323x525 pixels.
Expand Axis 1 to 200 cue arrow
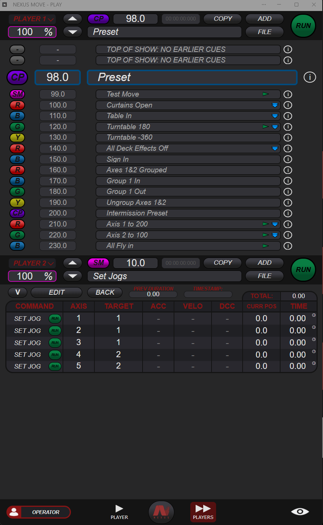click(x=275, y=224)
